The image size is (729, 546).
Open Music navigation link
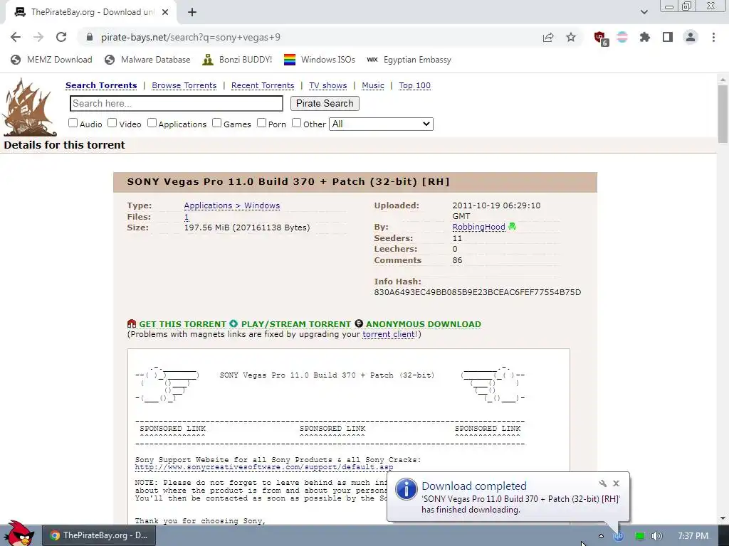[x=373, y=85]
